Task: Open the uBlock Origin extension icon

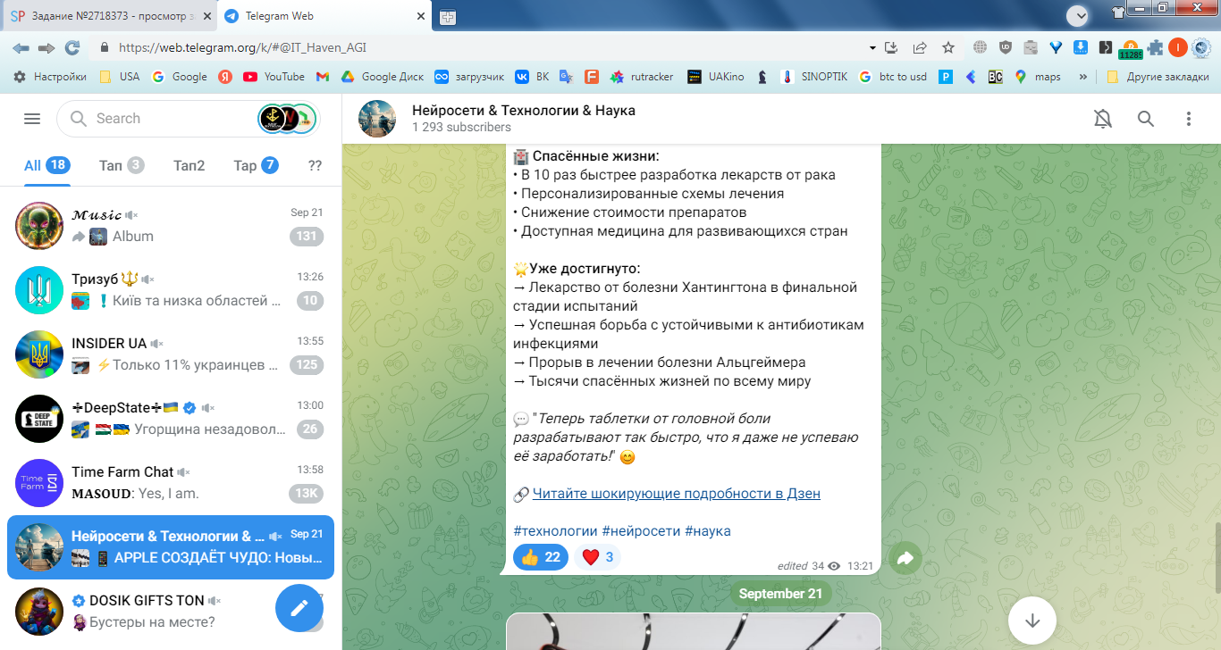Action: (x=1006, y=48)
